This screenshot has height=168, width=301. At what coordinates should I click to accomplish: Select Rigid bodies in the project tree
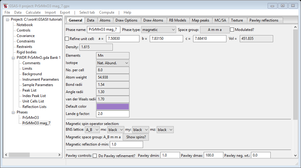[x=26, y=52]
